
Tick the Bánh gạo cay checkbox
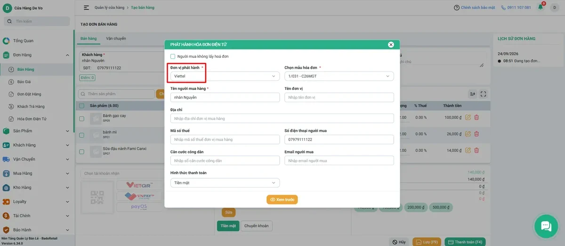point(82,119)
